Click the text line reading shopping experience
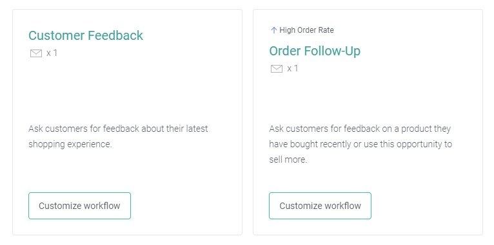This screenshot has height=245, width=494. (x=70, y=145)
